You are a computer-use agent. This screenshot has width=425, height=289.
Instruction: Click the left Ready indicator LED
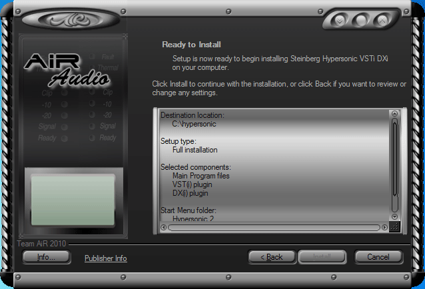65,138
